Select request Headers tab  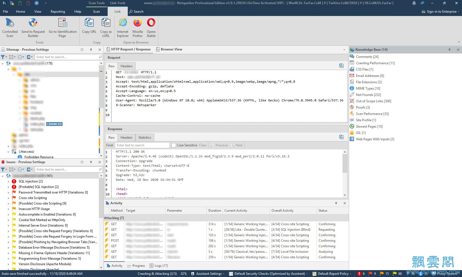pos(126,66)
